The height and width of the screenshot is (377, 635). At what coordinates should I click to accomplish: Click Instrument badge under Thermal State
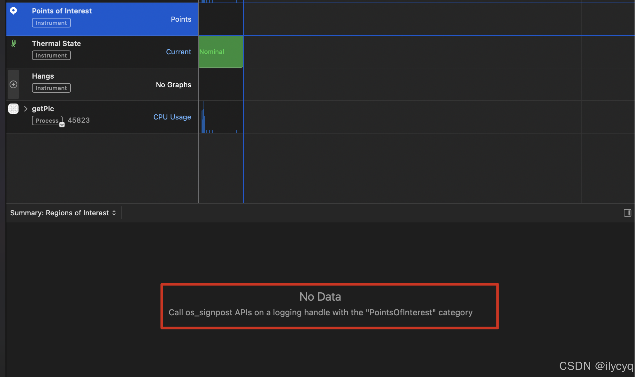(x=51, y=56)
